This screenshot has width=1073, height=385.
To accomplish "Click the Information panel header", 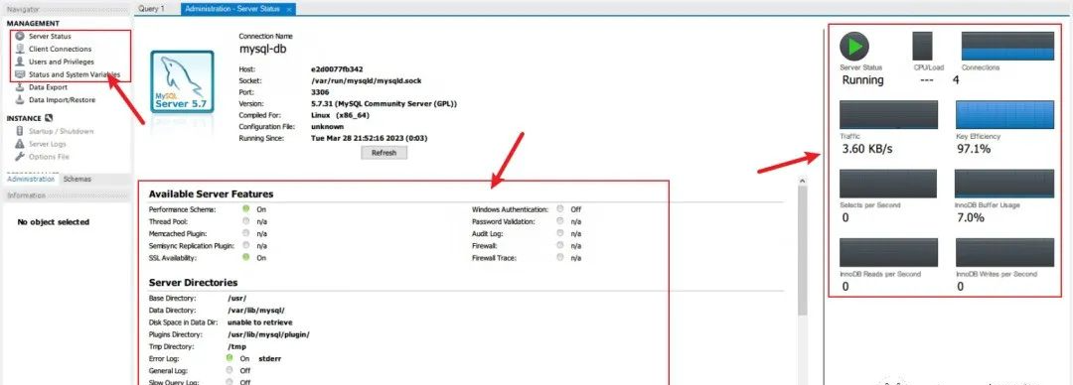I will [x=67, y=195].
